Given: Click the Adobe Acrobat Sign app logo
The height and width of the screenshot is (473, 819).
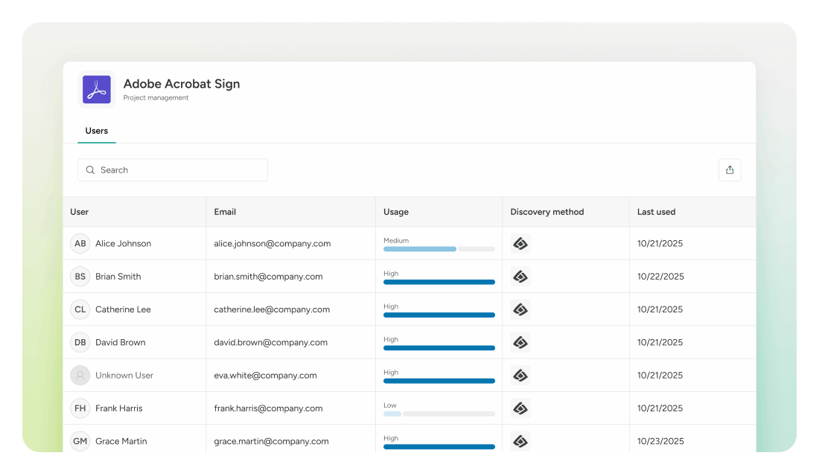Looking at the screenshot, I should coord(97,90).
